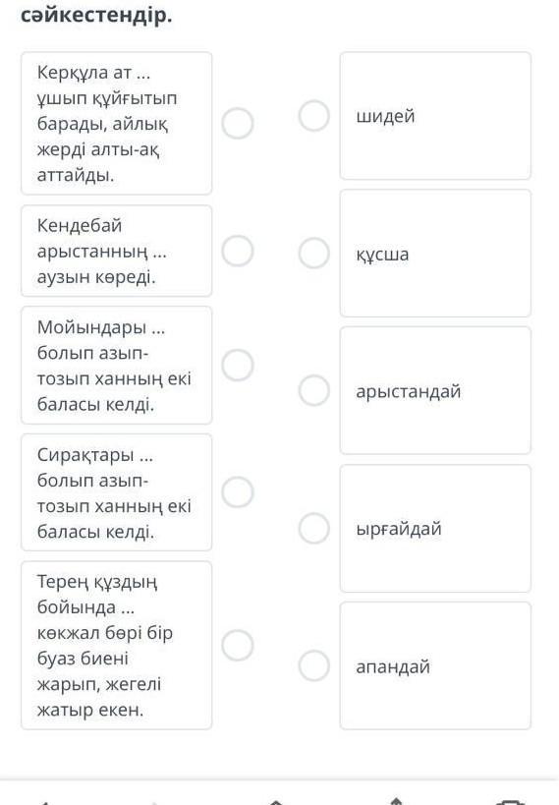The width and height of the screenshot is (559, 805).
Task: Click the "шидей" answer card
Action: coord(435,116)
